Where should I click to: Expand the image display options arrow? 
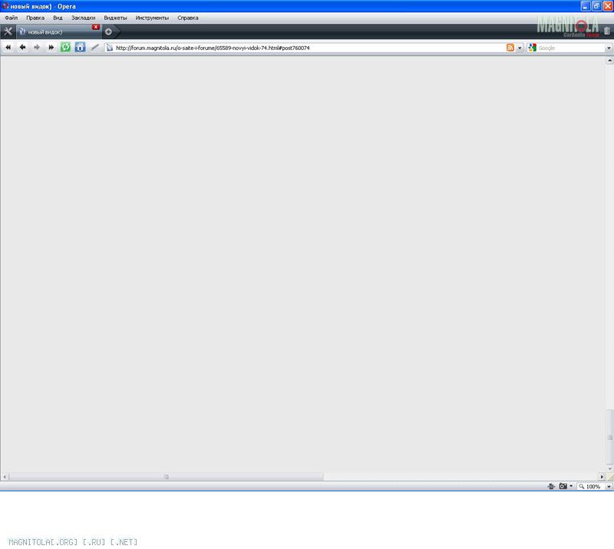(571, 486)
